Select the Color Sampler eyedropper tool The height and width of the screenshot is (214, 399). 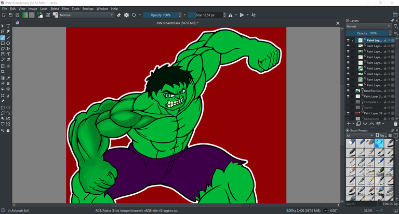pos(8,78)
